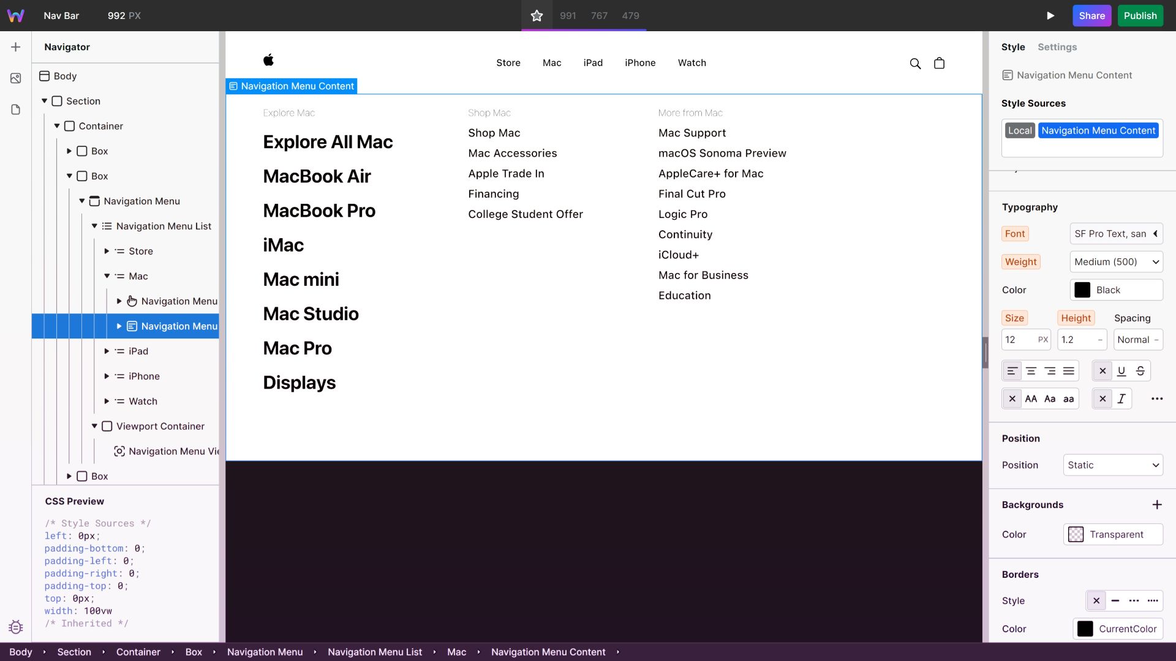Open more typography options with the ellipsis
1176x661 pixels.
[x=1157, y=398]
